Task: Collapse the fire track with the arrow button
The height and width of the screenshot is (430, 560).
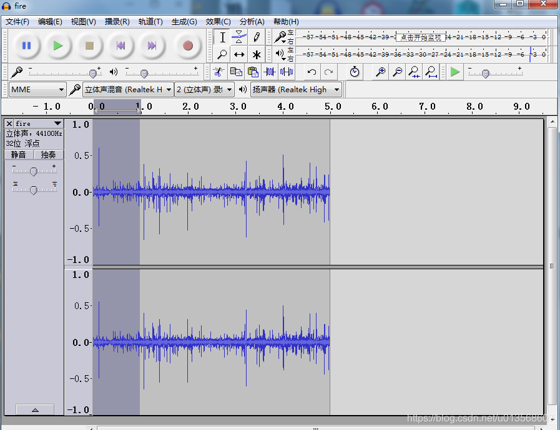Action: [x=35, y=409]
